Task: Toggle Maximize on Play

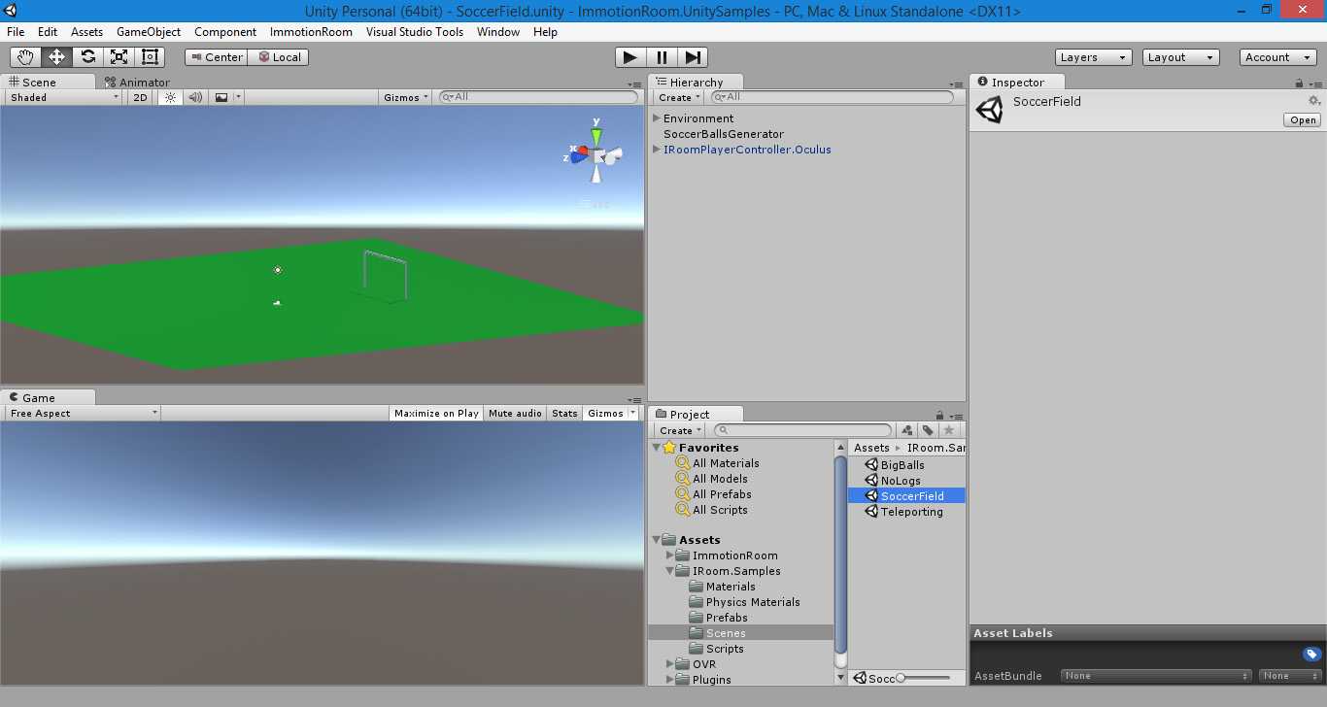Action: (x=436, y=413)
